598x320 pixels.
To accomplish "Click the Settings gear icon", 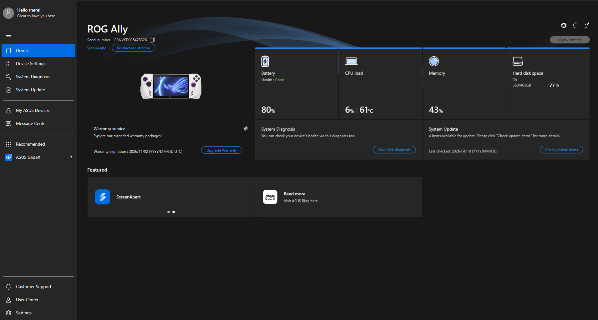I will click(x=8, y=313).
